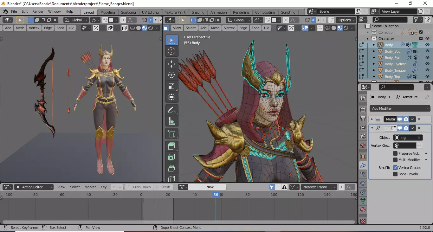Open the Render Properties tab
Image resolution: width=433 pixels, height=232 pixels.
(x=363, y=109)
